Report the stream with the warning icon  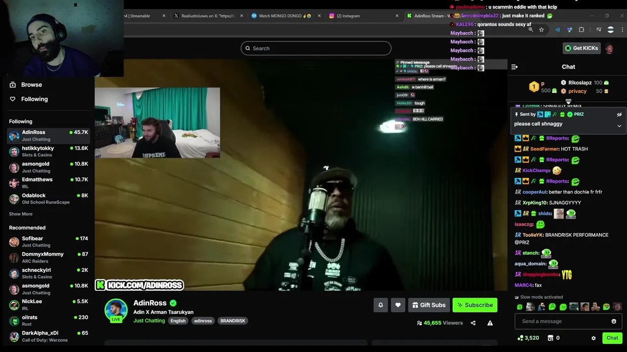click(x=490, y=323)
